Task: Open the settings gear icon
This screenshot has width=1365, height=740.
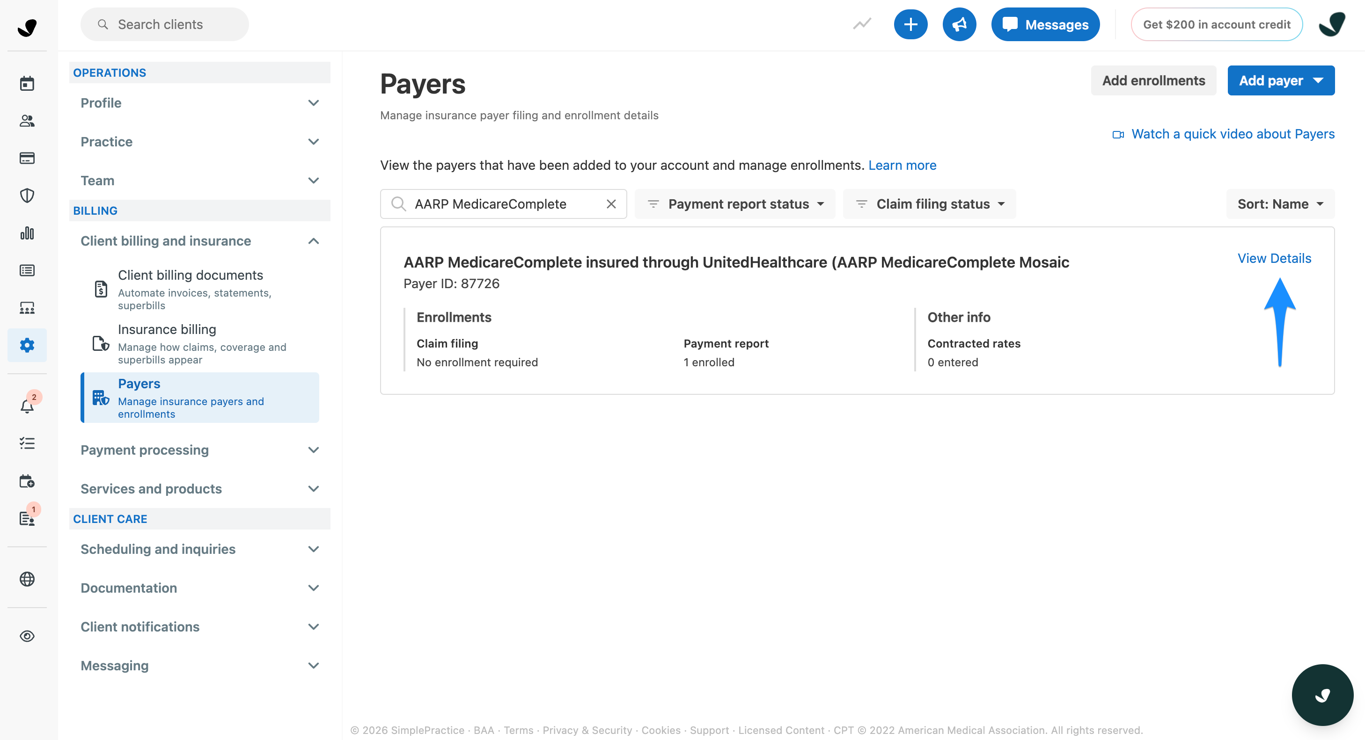Action: pyautogui.click(x=27, y=345)
